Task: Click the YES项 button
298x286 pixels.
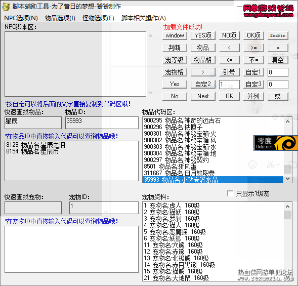Action: [203, 35]
